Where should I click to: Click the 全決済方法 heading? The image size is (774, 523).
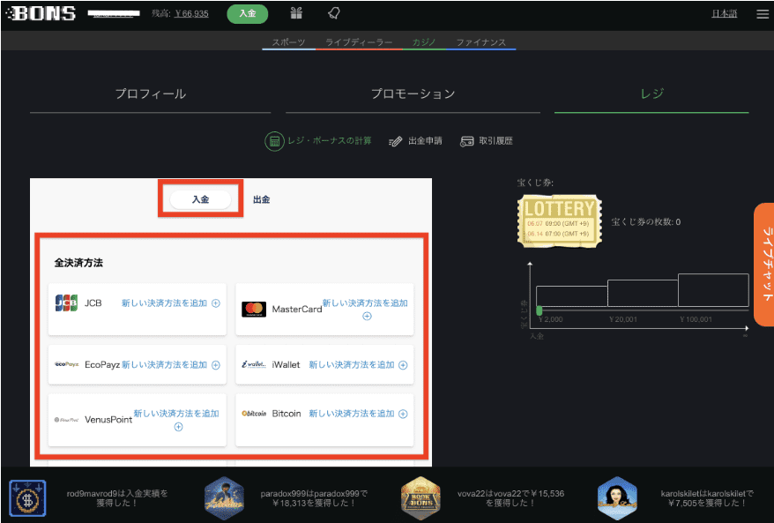point(78,263)
